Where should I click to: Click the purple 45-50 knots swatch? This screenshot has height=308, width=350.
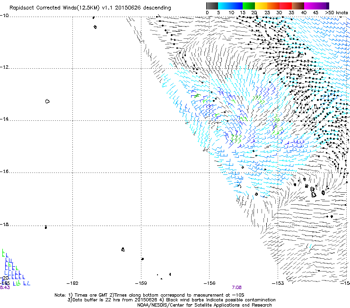click(323, 6)
